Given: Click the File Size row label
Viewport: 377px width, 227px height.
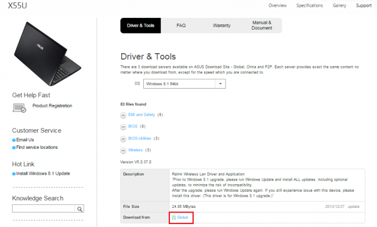Looking at the screenshot, I should point(131,206).
